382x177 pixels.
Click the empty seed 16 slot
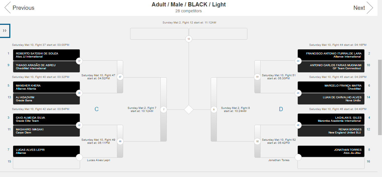(331, 163)
